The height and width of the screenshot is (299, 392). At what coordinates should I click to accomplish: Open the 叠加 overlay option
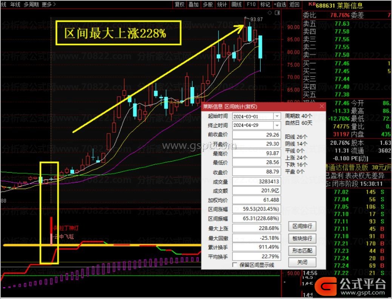193,5
